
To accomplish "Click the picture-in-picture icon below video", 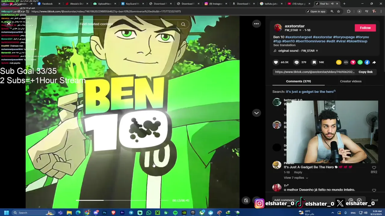I will pos(246,201).
